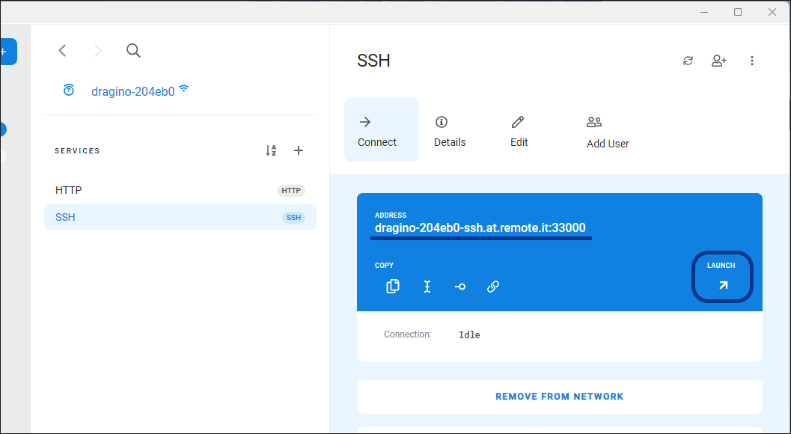
Task: Copy port with the port icon
Action: [x=460, y=287]
